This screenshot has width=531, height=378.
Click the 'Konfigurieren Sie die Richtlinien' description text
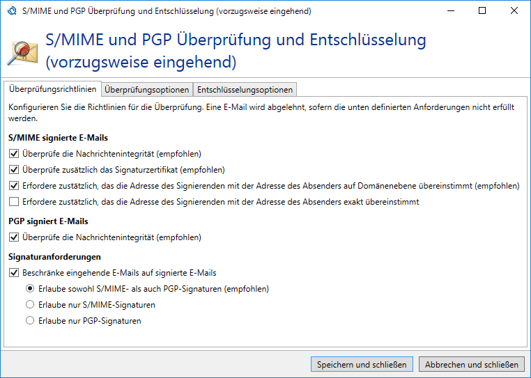pos(261,113)
